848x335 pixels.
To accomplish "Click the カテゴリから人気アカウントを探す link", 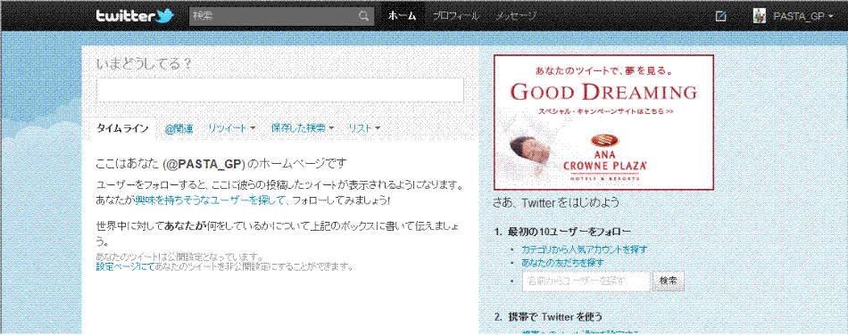I will pyautogui.click(x=584, y=249).
